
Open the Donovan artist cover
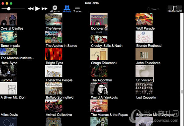(99, 19)
